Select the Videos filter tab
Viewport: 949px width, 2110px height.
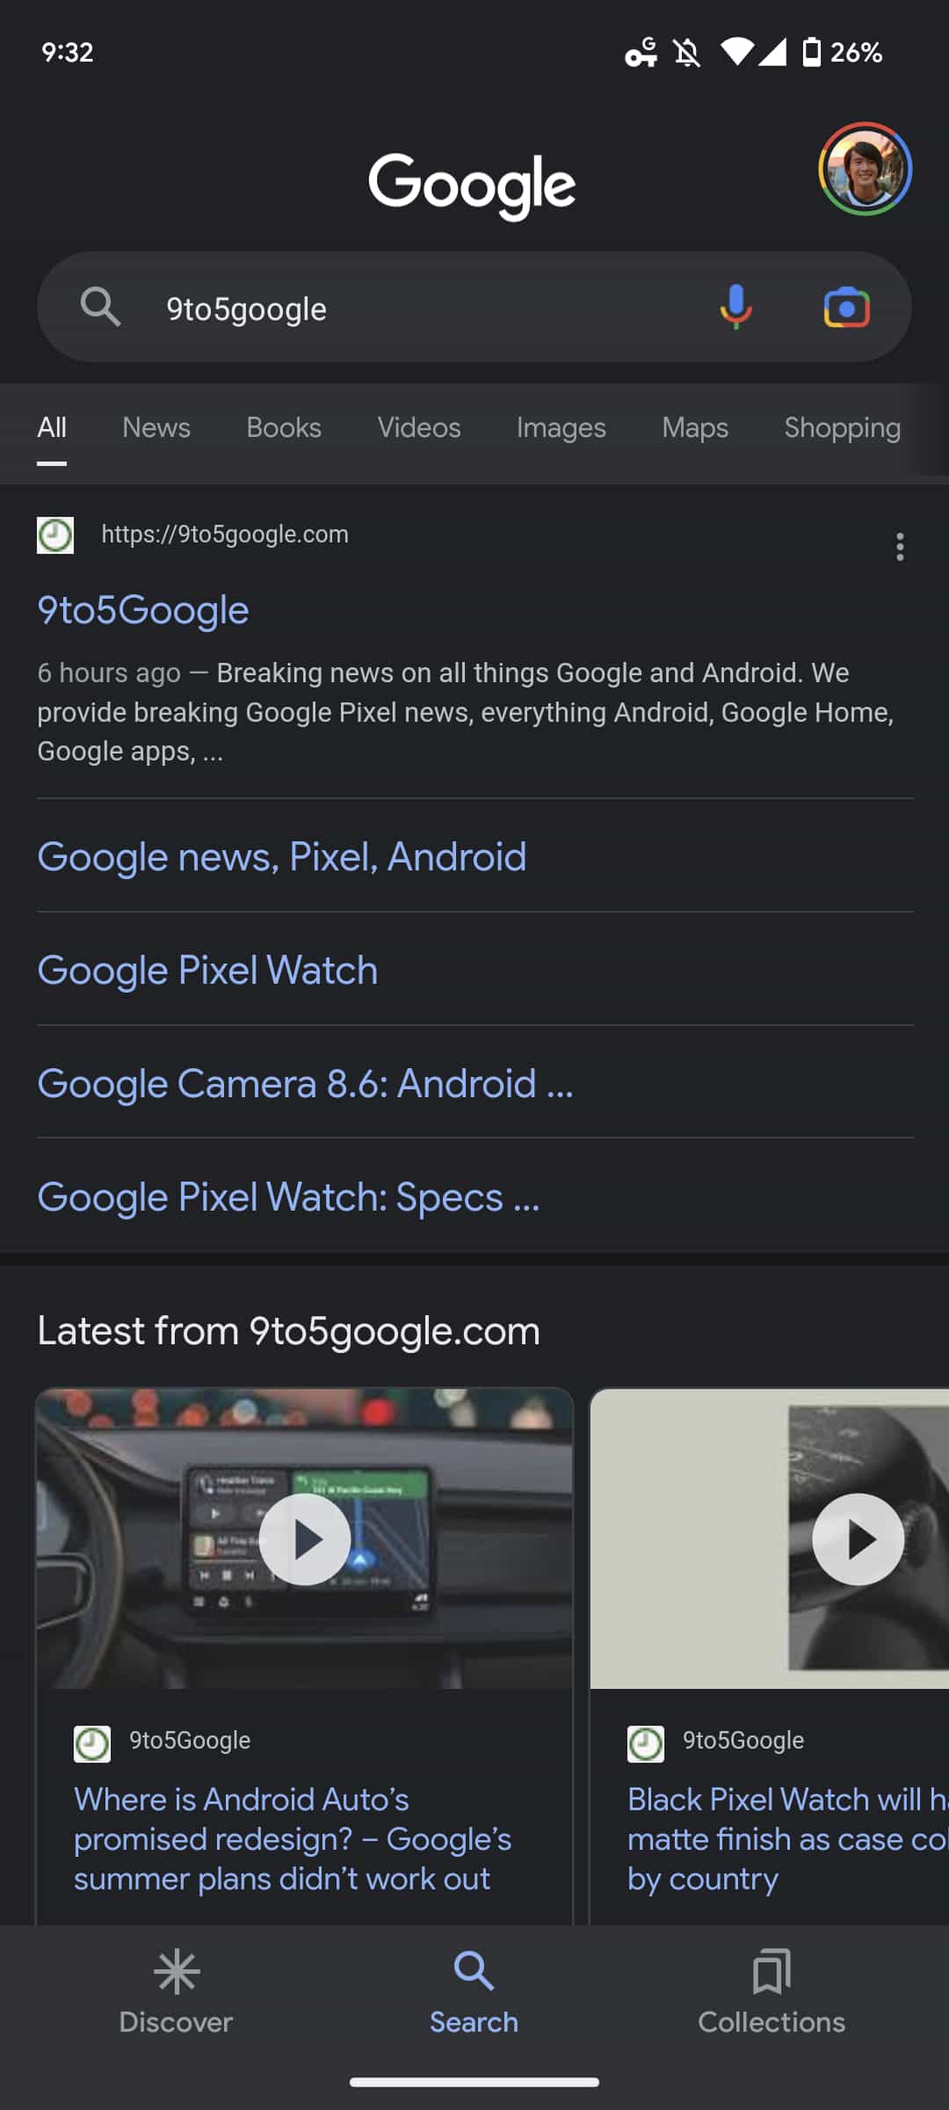419,428
